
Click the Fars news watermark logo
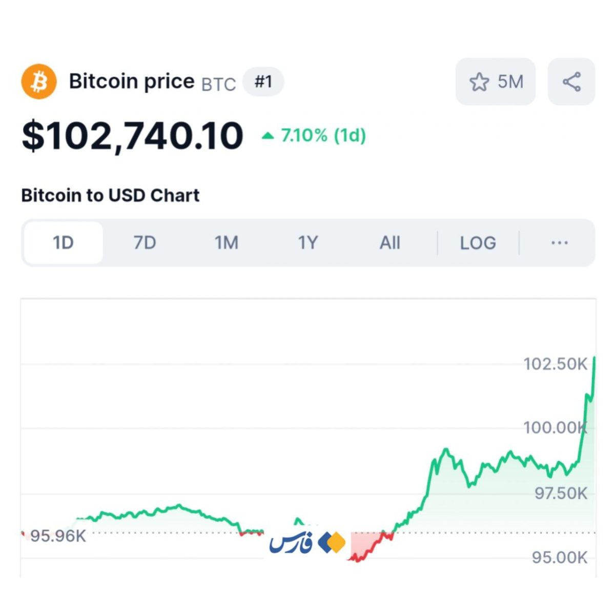click(306, 543)
